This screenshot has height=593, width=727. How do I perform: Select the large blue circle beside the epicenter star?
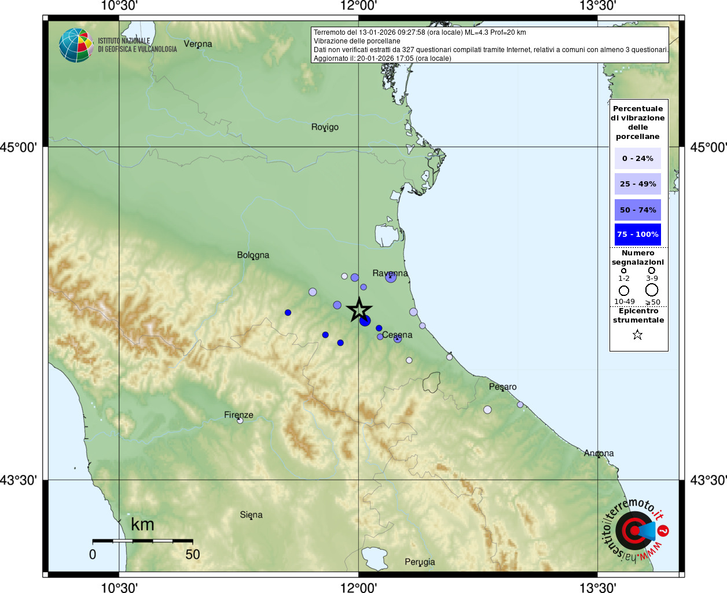(365, 320)
